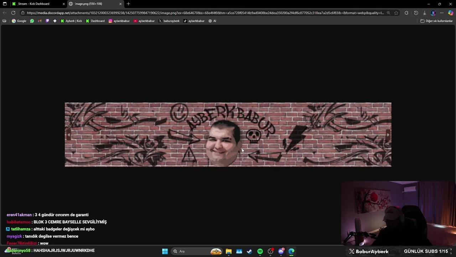Open browser extensions puzzle icon
456x257 pixels.
click(x=406, y=13)
